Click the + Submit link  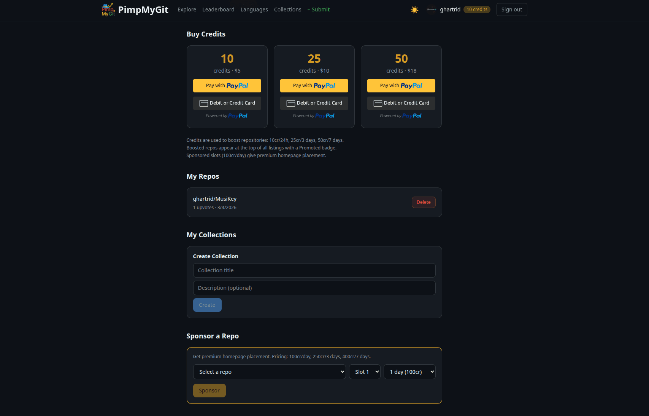318,10
